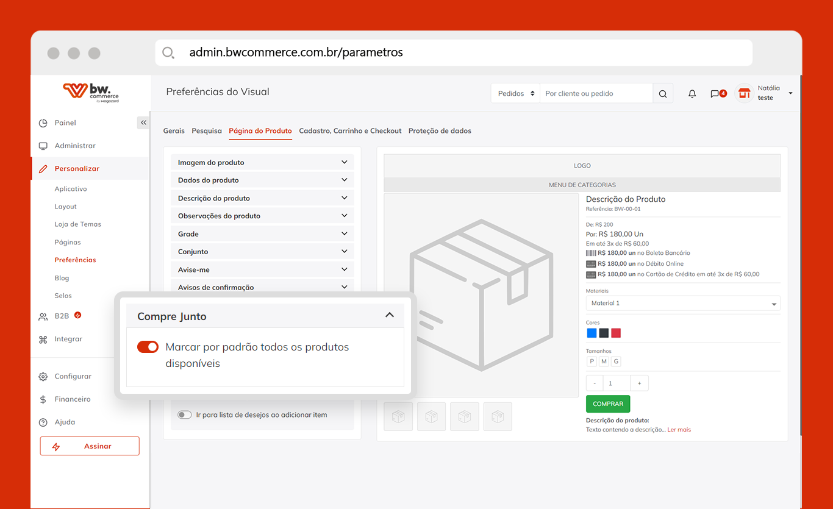This screenshot has height=509, width=833.
Task: Click the search magnifier button
Action: [x=663, y=94]
